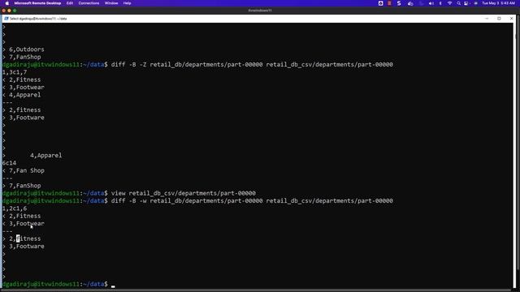Click the S-shaped icon in the menu bar
520x292 pixels.
(399, 3)
